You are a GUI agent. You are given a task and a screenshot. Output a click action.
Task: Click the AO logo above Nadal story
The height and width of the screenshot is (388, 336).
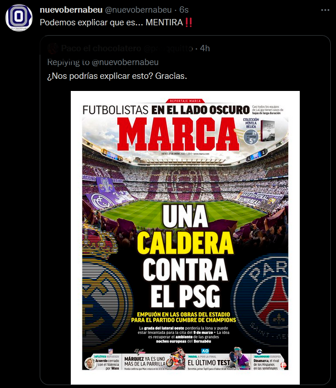pos(205,351)
